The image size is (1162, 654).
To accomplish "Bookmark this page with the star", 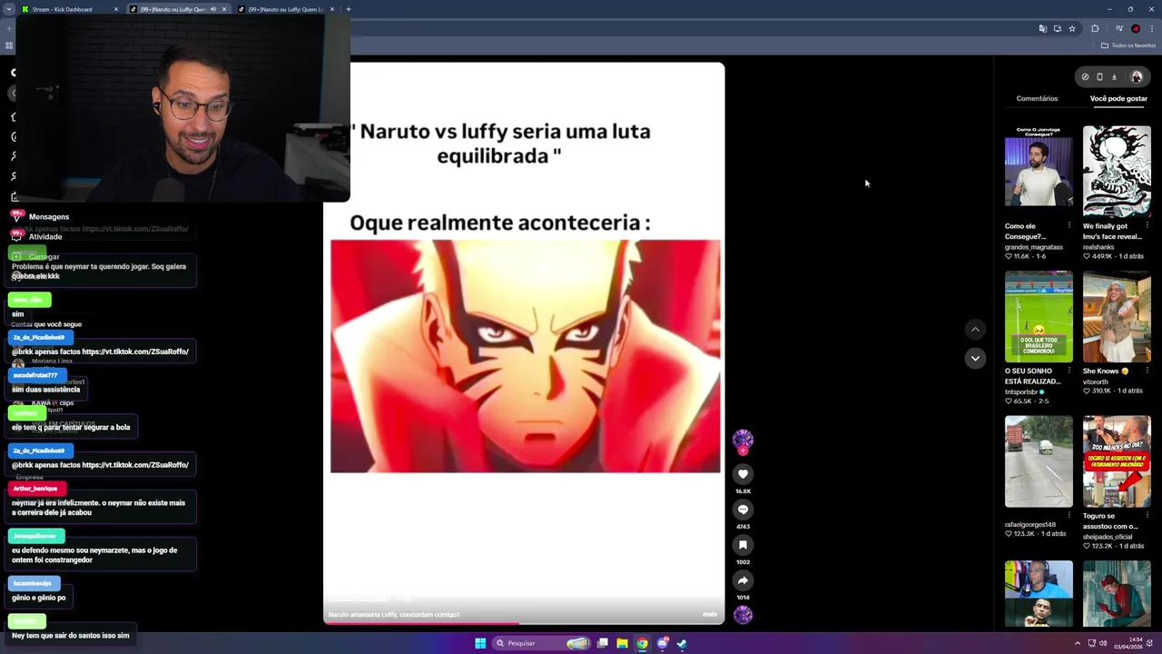I will coord(1072,28).
